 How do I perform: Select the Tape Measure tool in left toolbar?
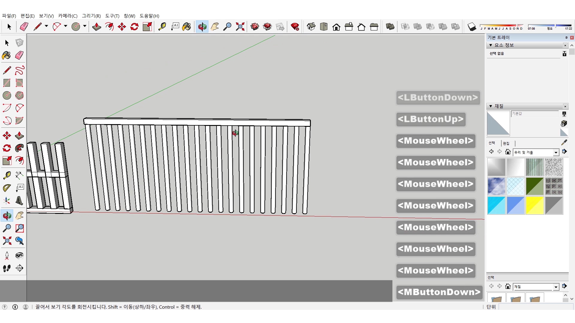pos(7,175)
